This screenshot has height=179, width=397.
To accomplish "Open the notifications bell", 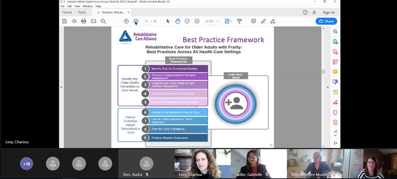I will click(314, 12).
